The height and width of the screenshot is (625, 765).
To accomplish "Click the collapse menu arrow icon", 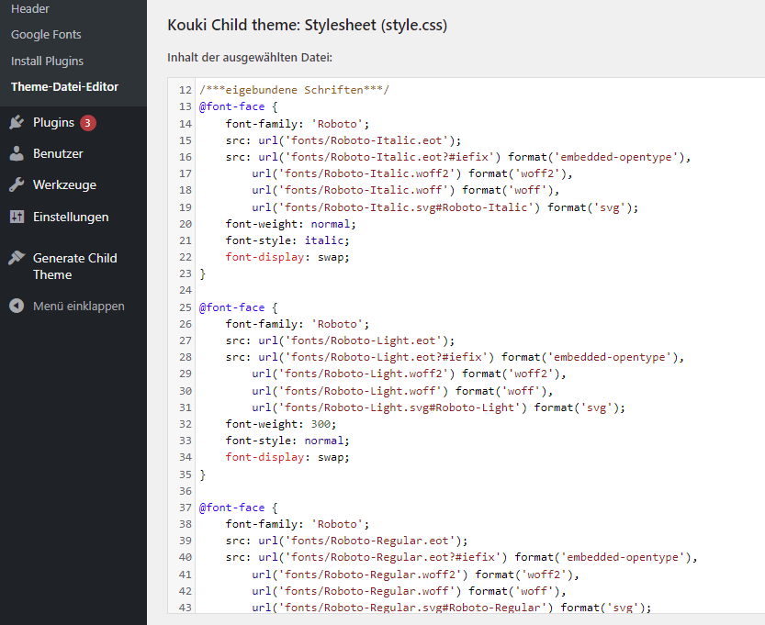I will click(17, 306).
